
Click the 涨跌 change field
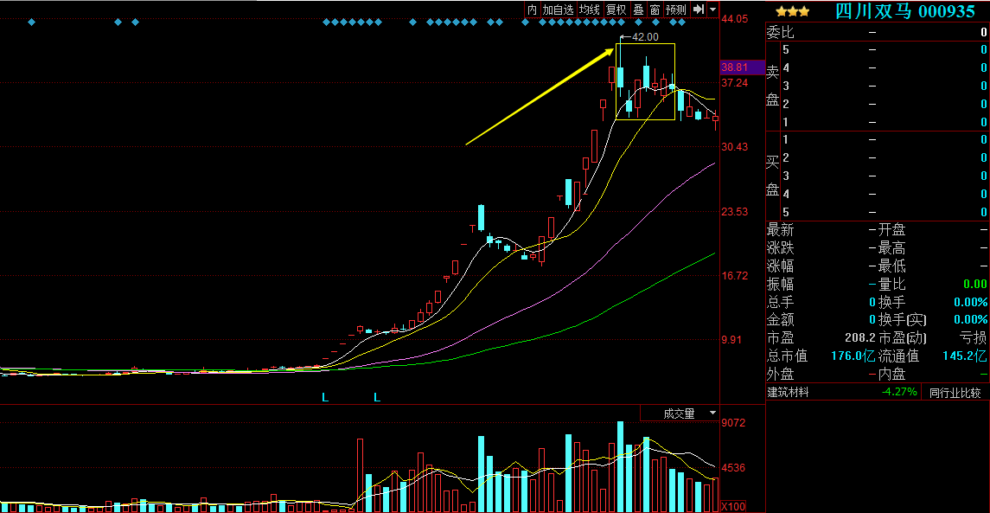821,247
